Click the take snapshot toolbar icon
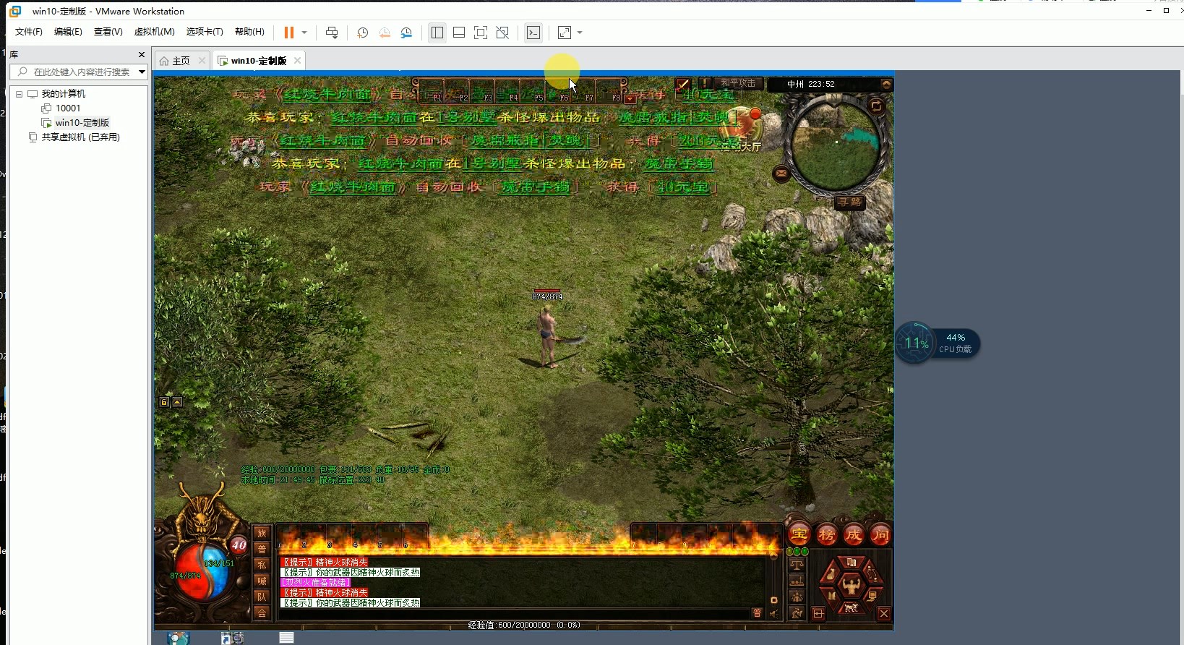1184x645 pixels. [362, 33]
